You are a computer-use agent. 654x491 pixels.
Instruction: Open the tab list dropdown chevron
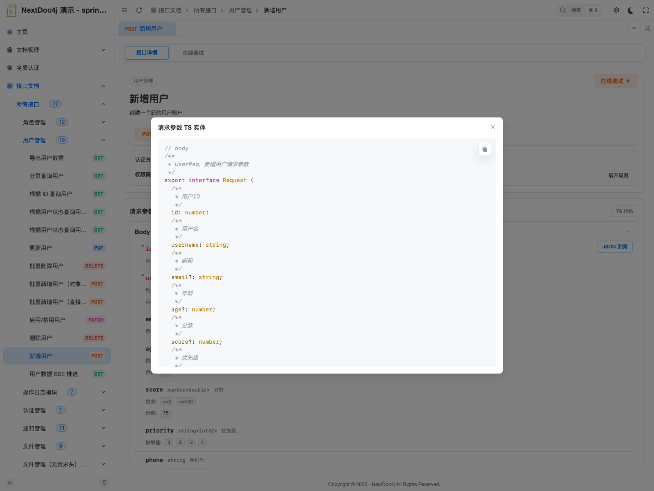coord(634,28)
